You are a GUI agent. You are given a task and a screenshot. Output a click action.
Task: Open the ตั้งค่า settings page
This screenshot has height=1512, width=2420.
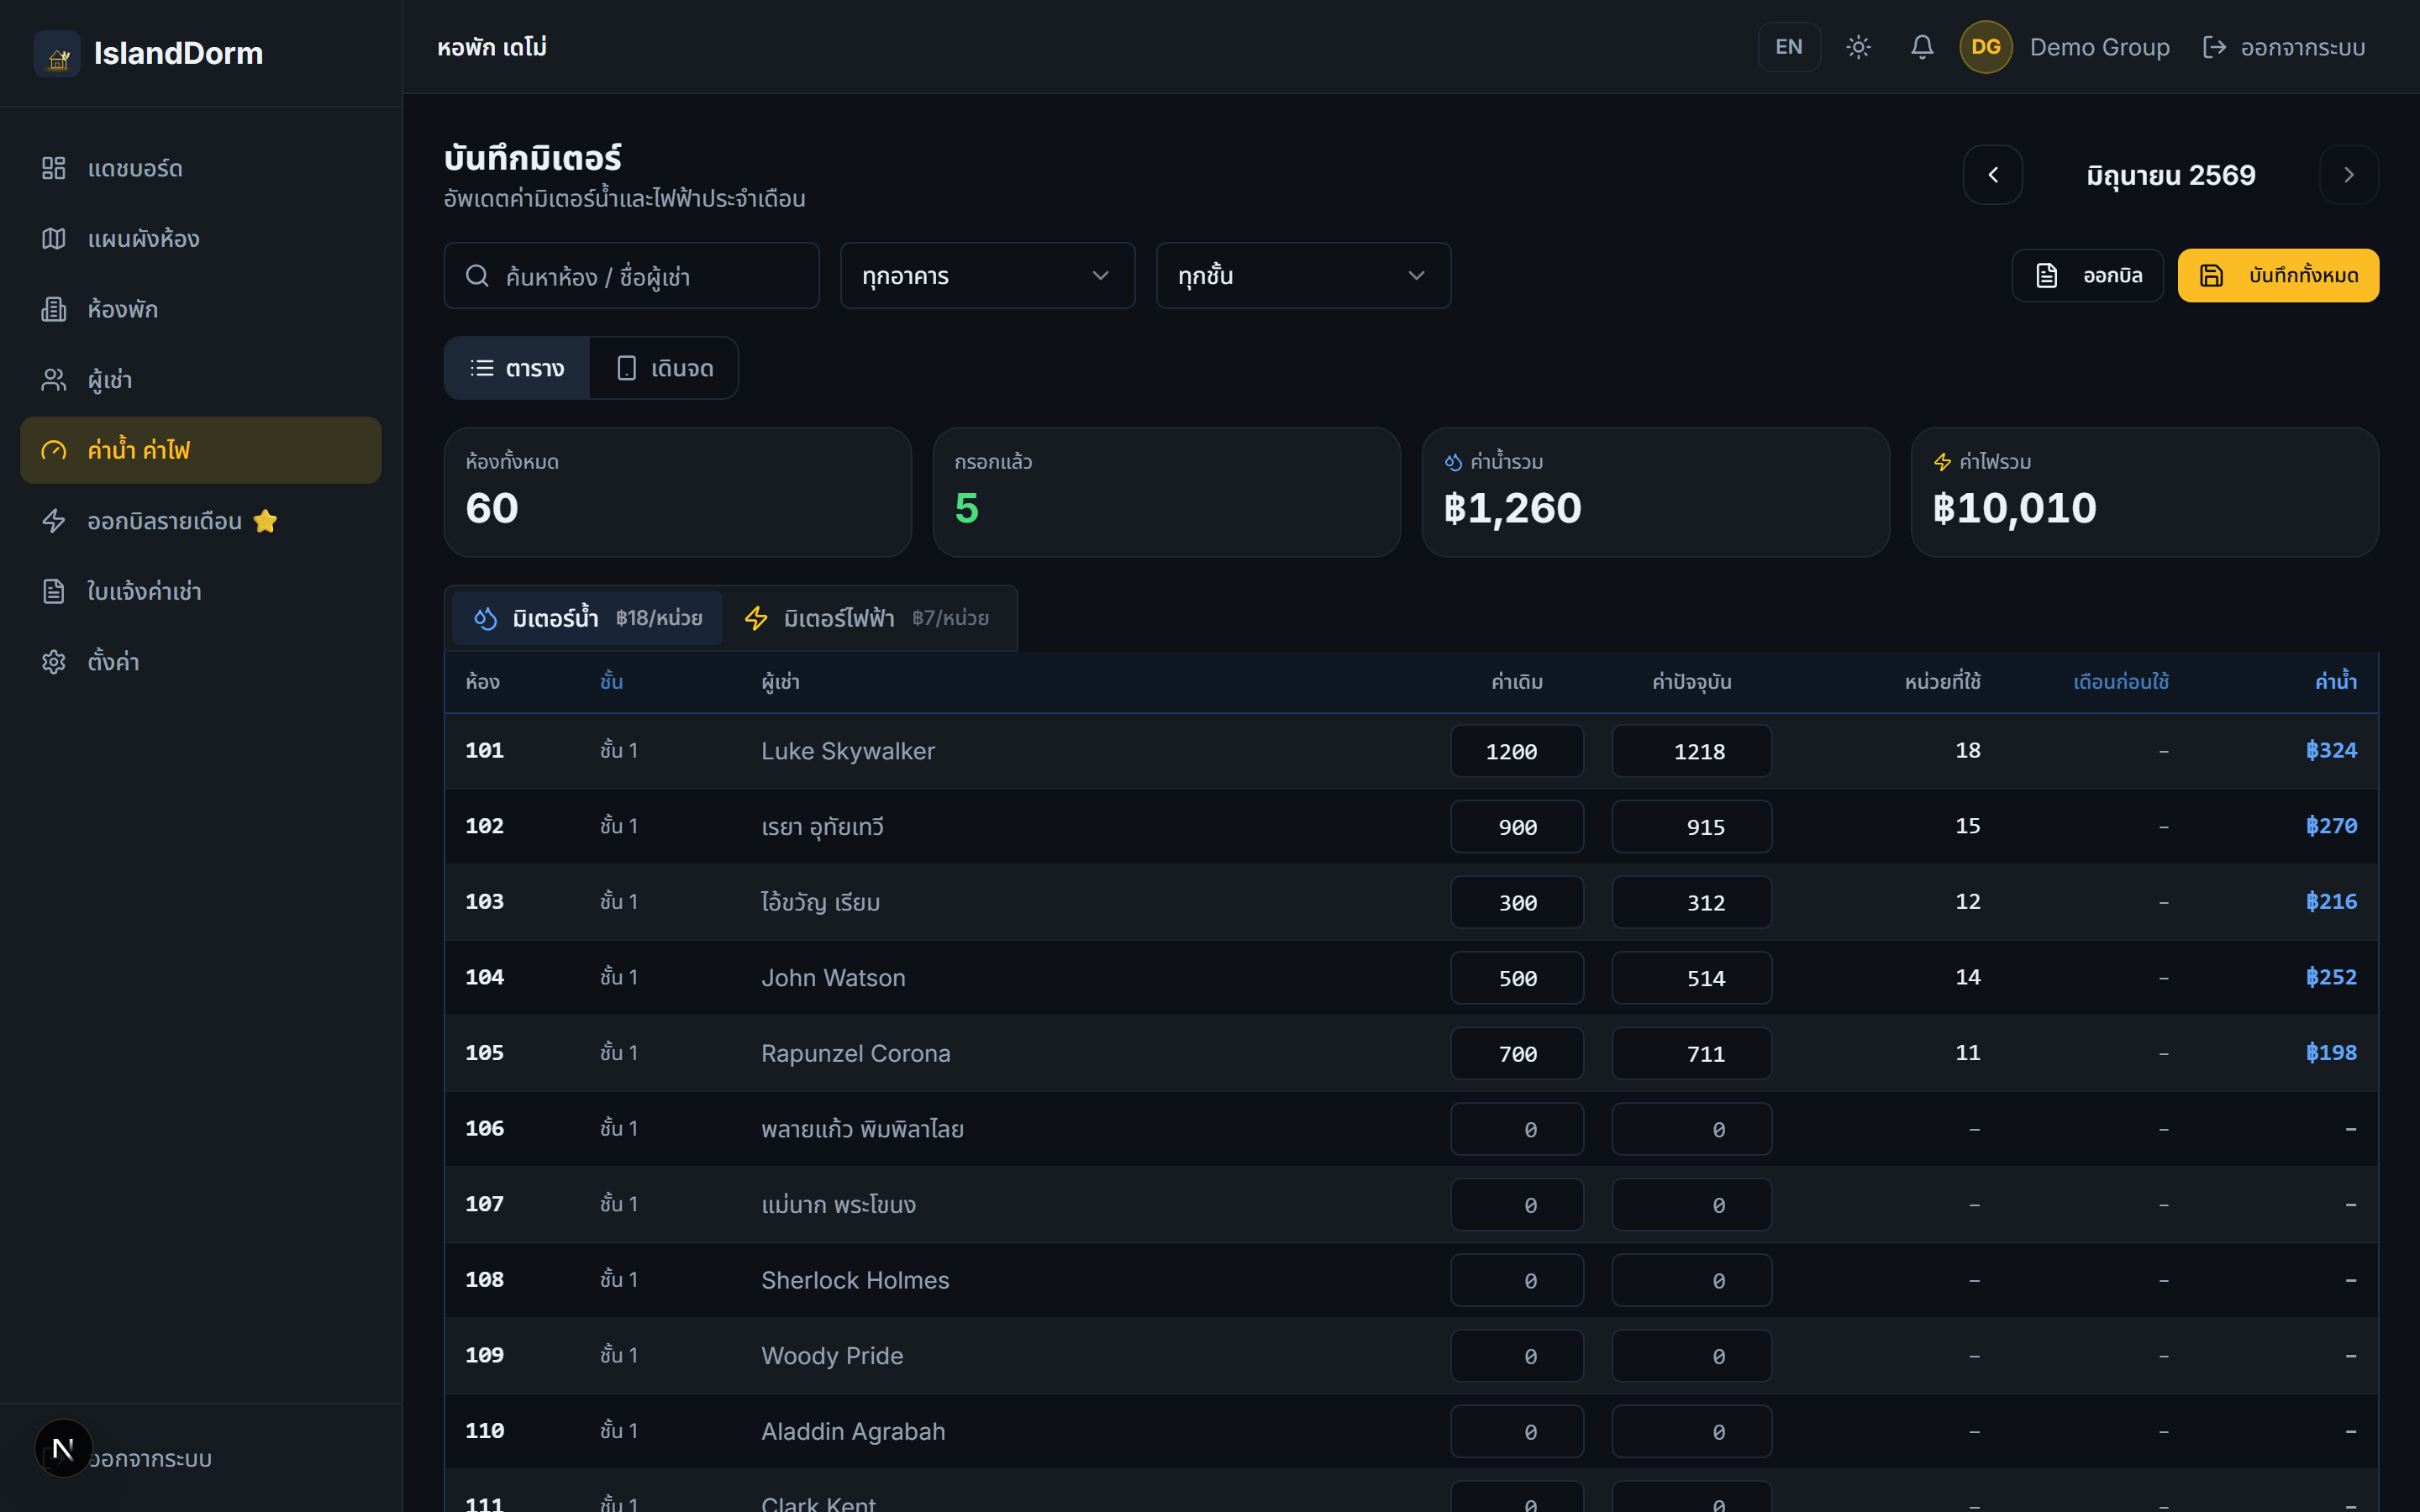pyautogui.click(x=200, y=662)
